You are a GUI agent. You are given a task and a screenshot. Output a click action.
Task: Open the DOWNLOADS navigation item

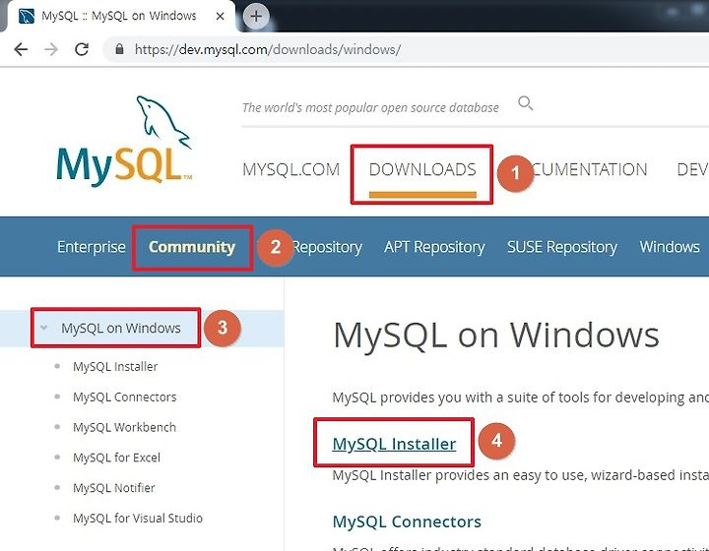(x=422, y=170)
